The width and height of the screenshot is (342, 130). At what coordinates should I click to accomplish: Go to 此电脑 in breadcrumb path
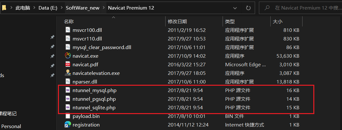pos(23,8)
